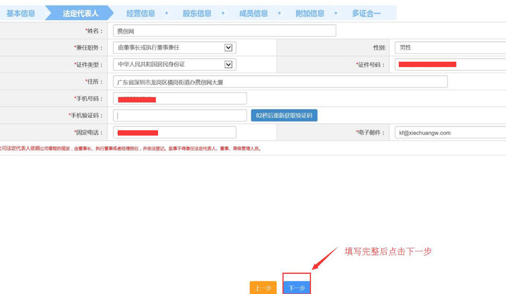506x294 pixels.
Task: Open the 性别 selection field
Action: coord(450,48)
